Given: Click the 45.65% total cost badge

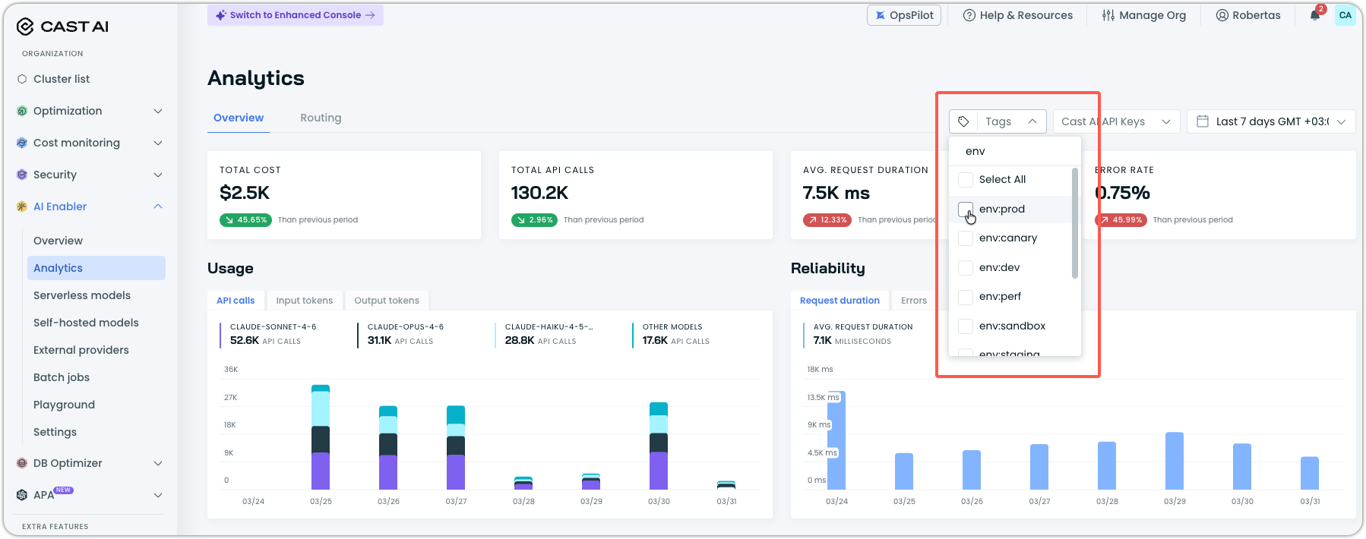Looking at the screenshot, I should click(245, 220).
